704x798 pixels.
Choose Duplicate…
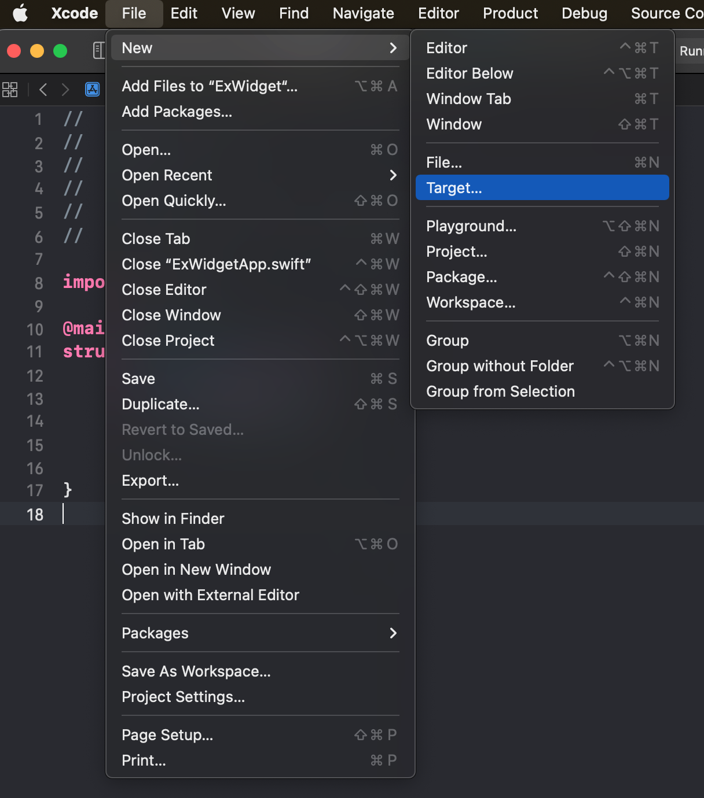pyautogui.click(x=261, y=404)
